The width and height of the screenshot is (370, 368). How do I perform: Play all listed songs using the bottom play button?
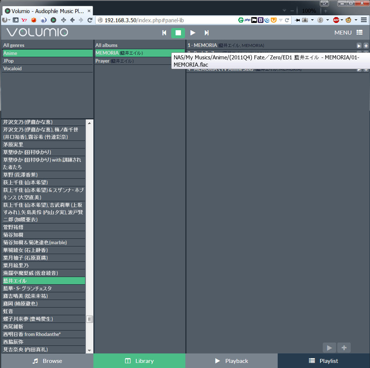pyautogui.click(x=329, y=348)
